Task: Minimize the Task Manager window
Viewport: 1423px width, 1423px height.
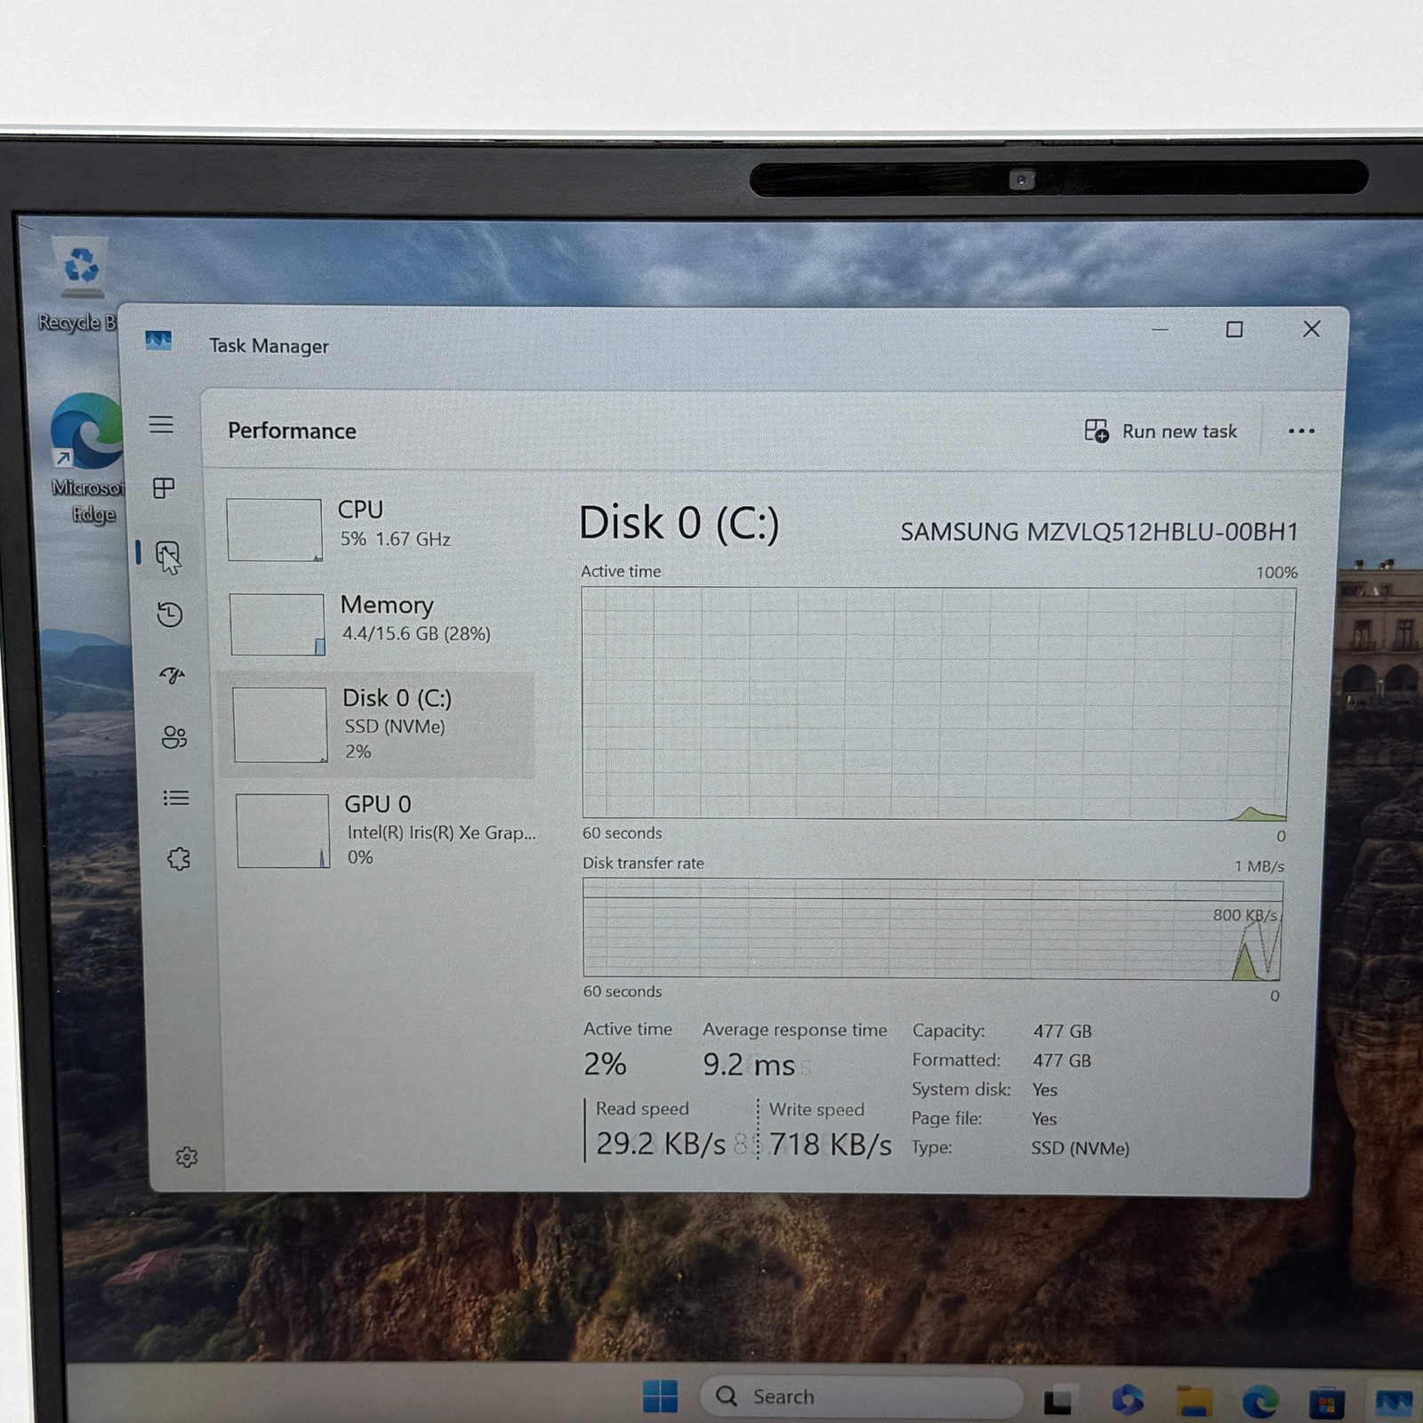Action: click(x=1160, y=330)
